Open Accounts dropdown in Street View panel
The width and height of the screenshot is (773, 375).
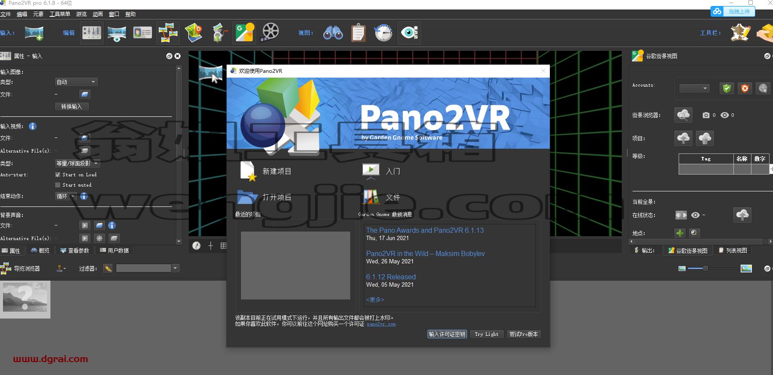[x=694, y=88]
